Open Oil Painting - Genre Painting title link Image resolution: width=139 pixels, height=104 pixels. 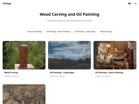pyautogui.click(x=109, y=72)
